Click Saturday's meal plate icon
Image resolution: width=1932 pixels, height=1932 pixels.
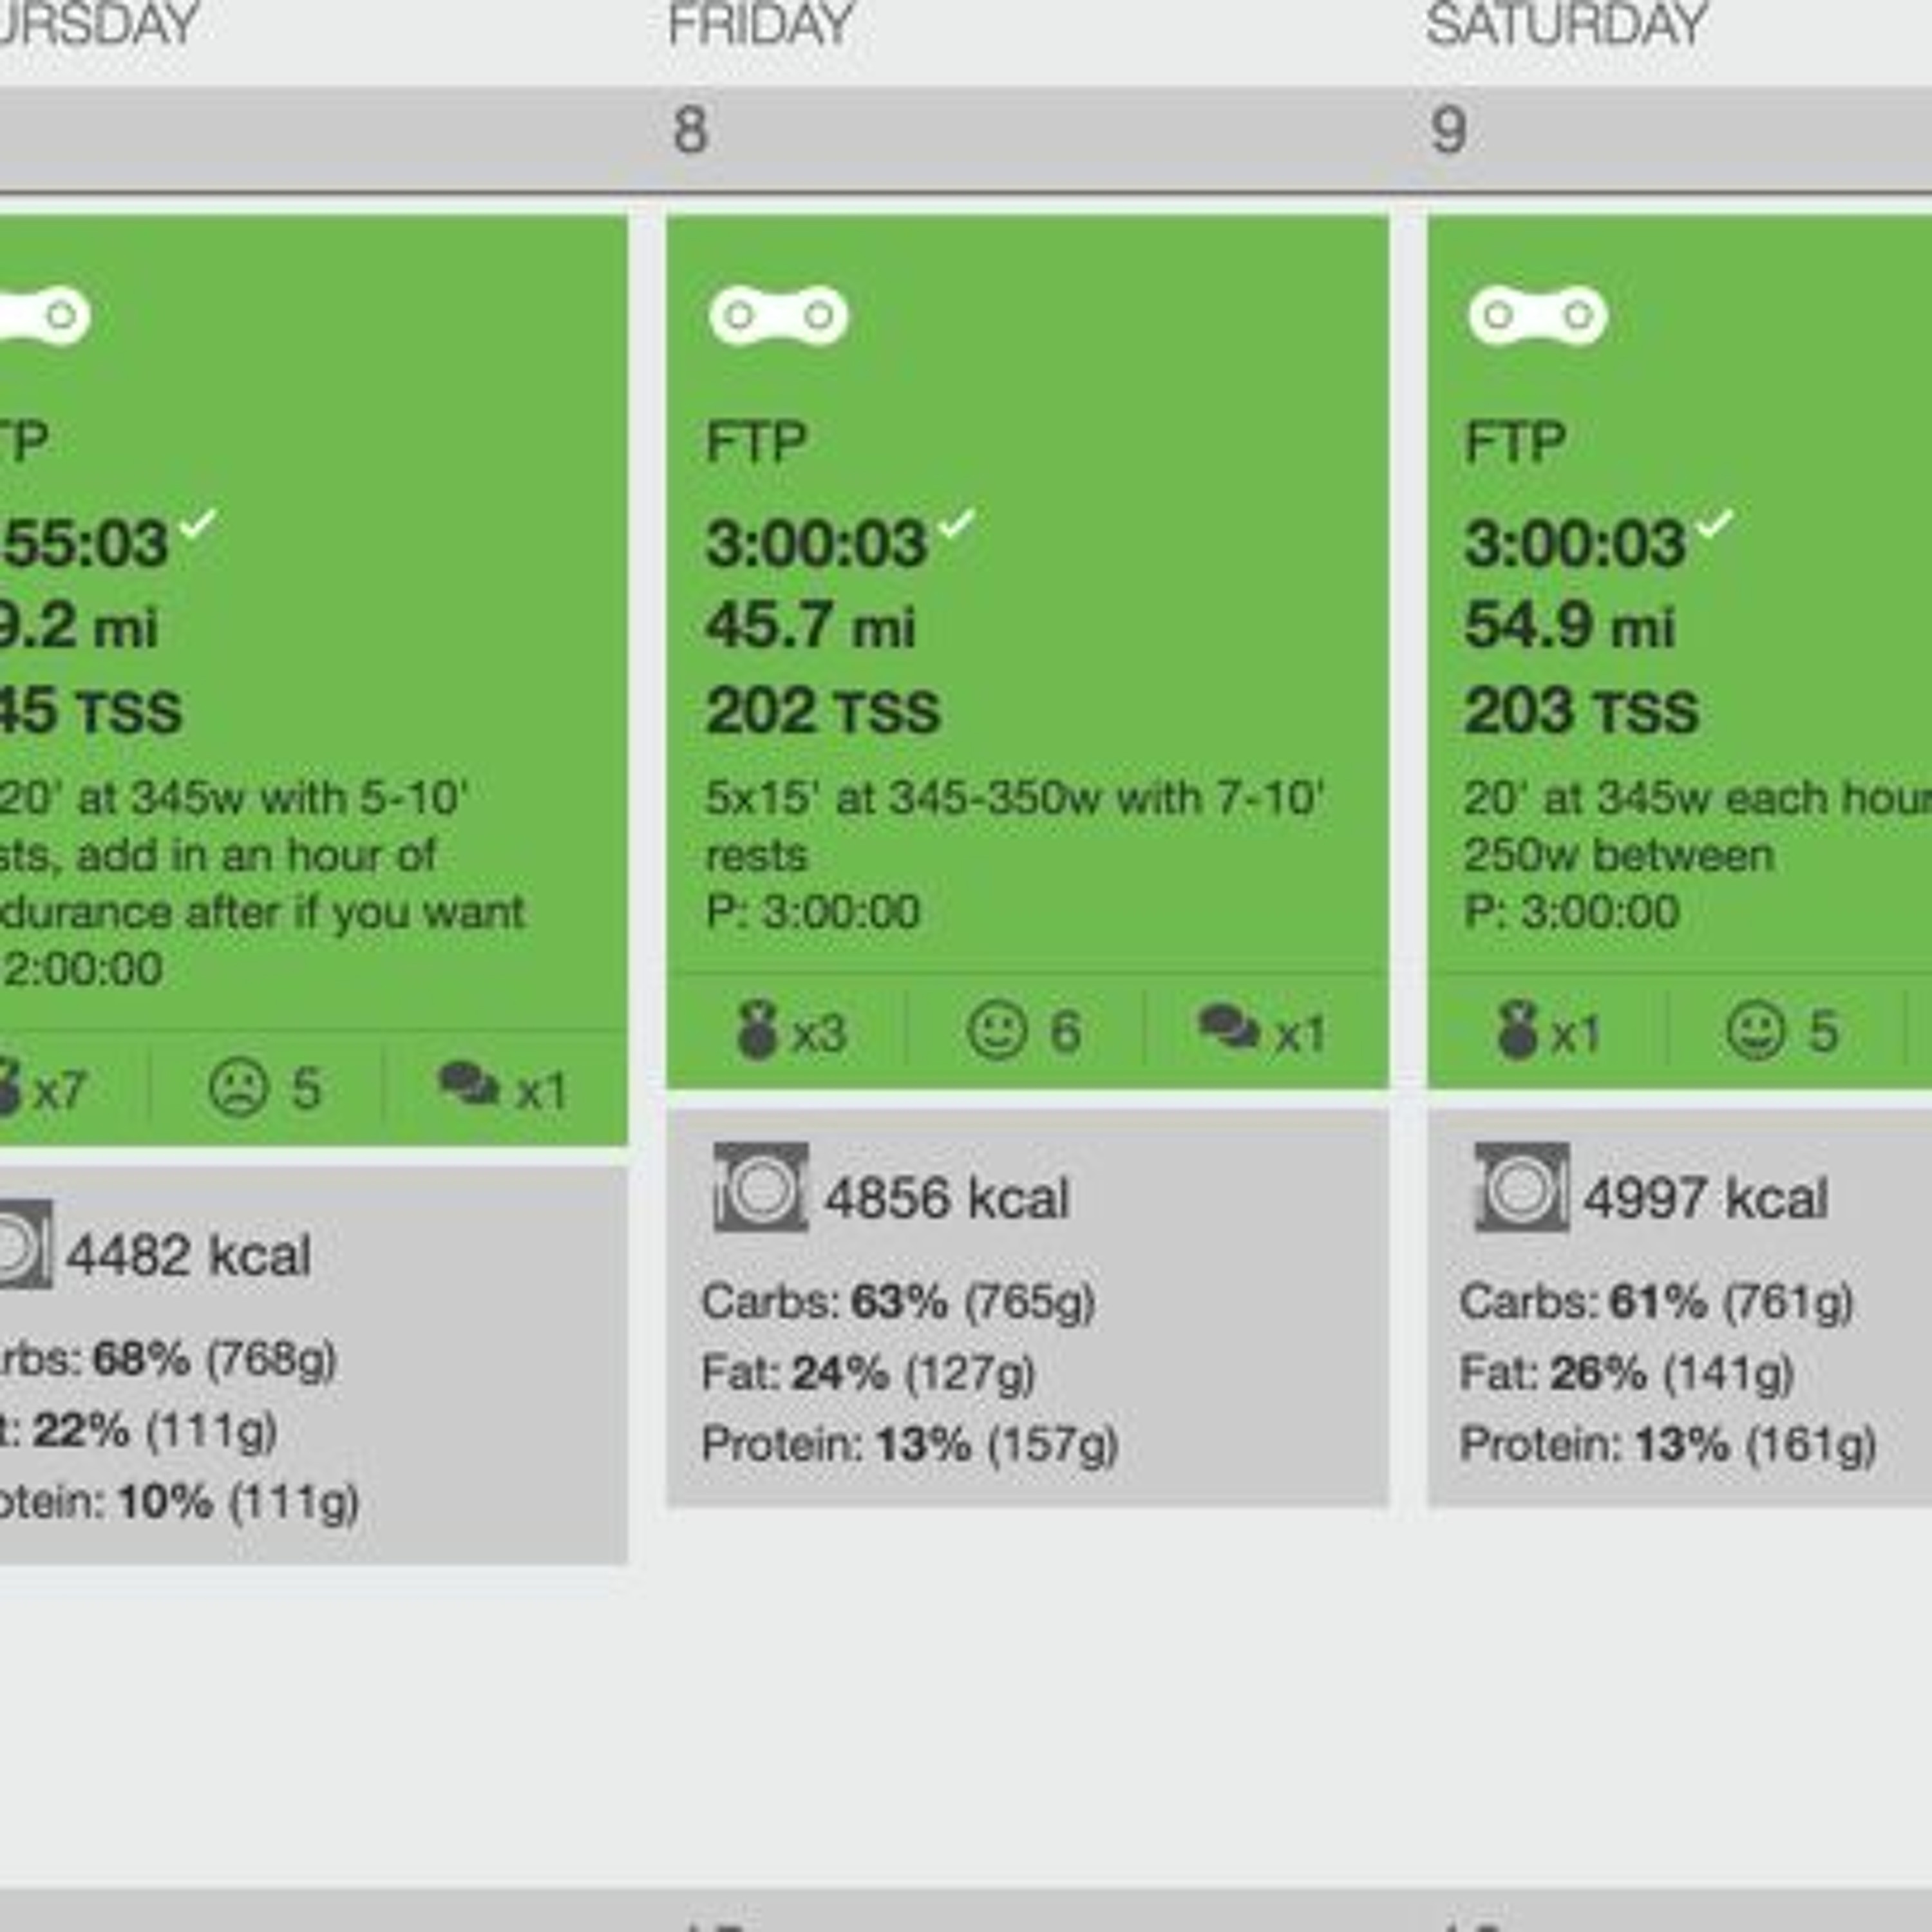1521,1187
